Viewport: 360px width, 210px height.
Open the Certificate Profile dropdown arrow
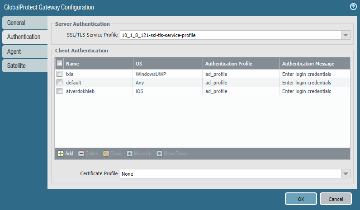(346, 174)
